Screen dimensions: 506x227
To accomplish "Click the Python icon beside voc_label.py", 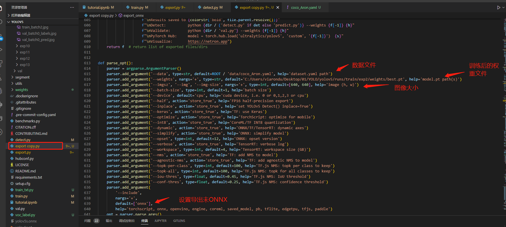I will click(12, 215).
